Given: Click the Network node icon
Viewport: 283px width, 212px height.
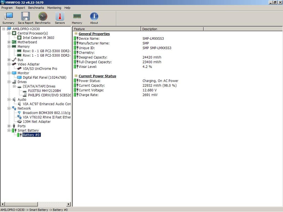Looking at the screenshot, I should pyautogui.click(x=14, y=108).
